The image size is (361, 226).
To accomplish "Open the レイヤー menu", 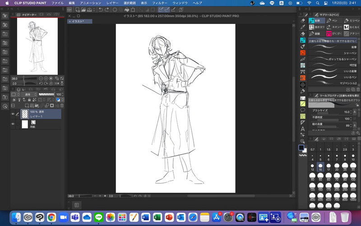I will click(x=112, y=3).
